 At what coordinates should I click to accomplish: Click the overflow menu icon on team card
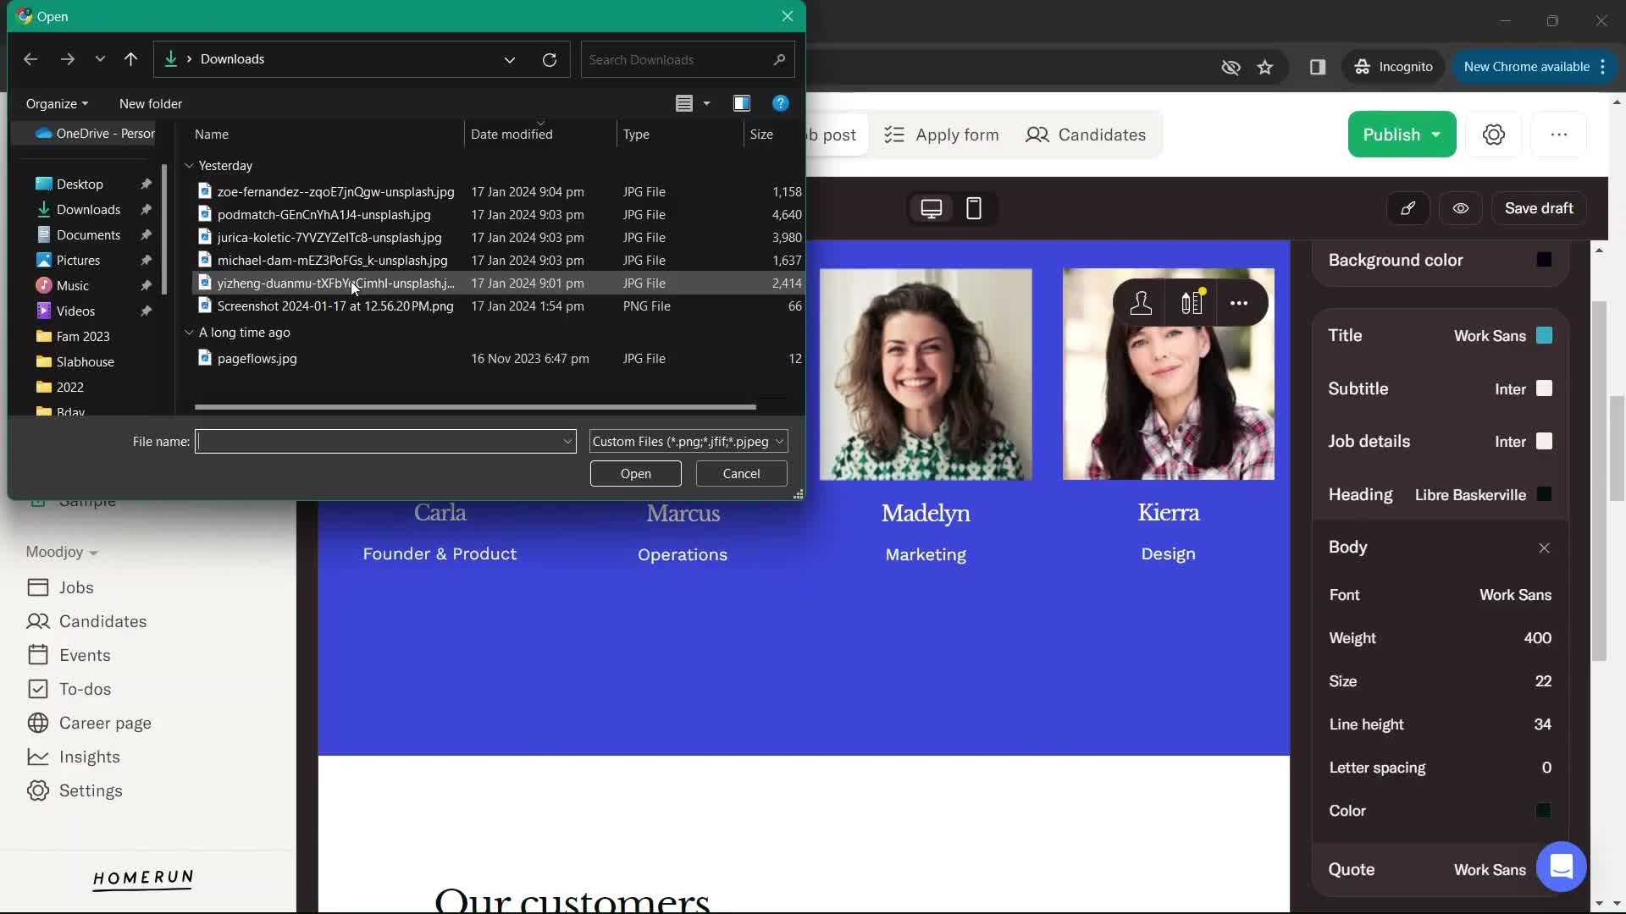coord(1240,302)
